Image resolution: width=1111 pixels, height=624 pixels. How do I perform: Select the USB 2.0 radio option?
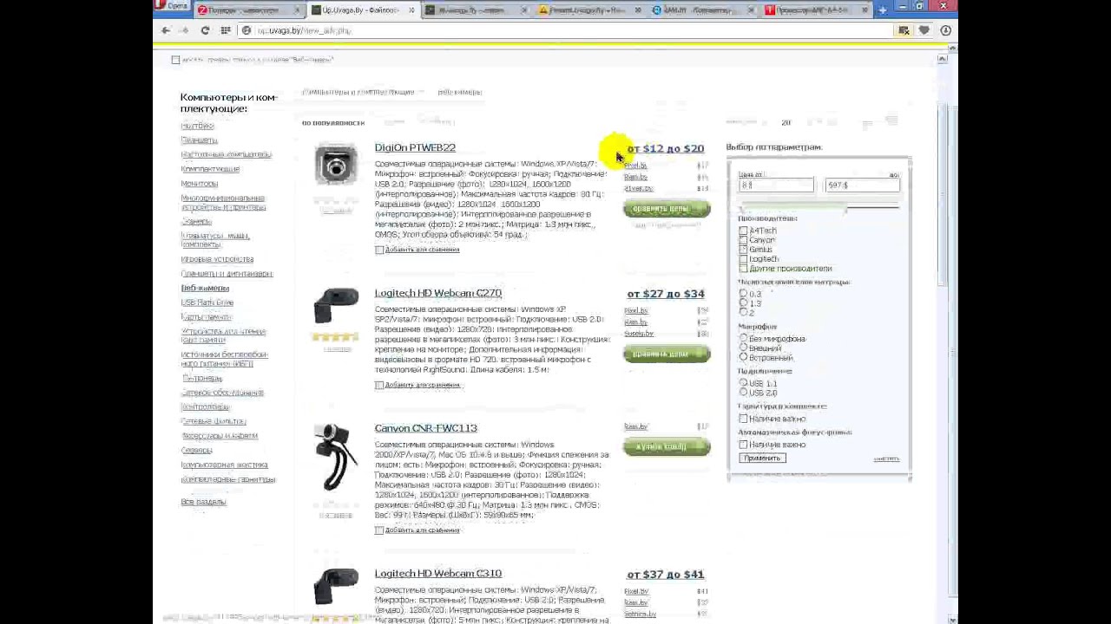tap(743, 393)
